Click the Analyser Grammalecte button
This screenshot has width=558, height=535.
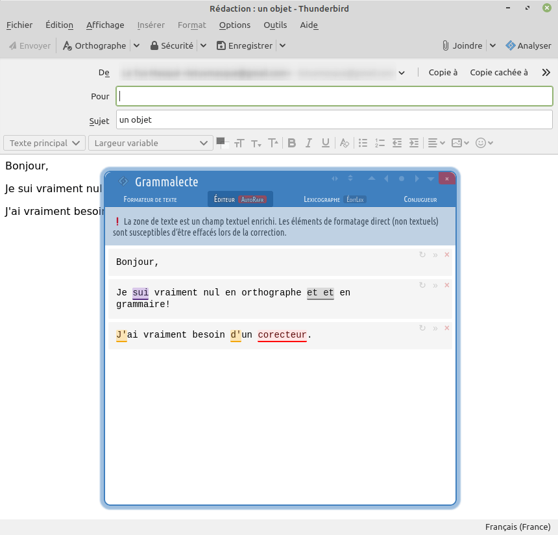point(528,45)
